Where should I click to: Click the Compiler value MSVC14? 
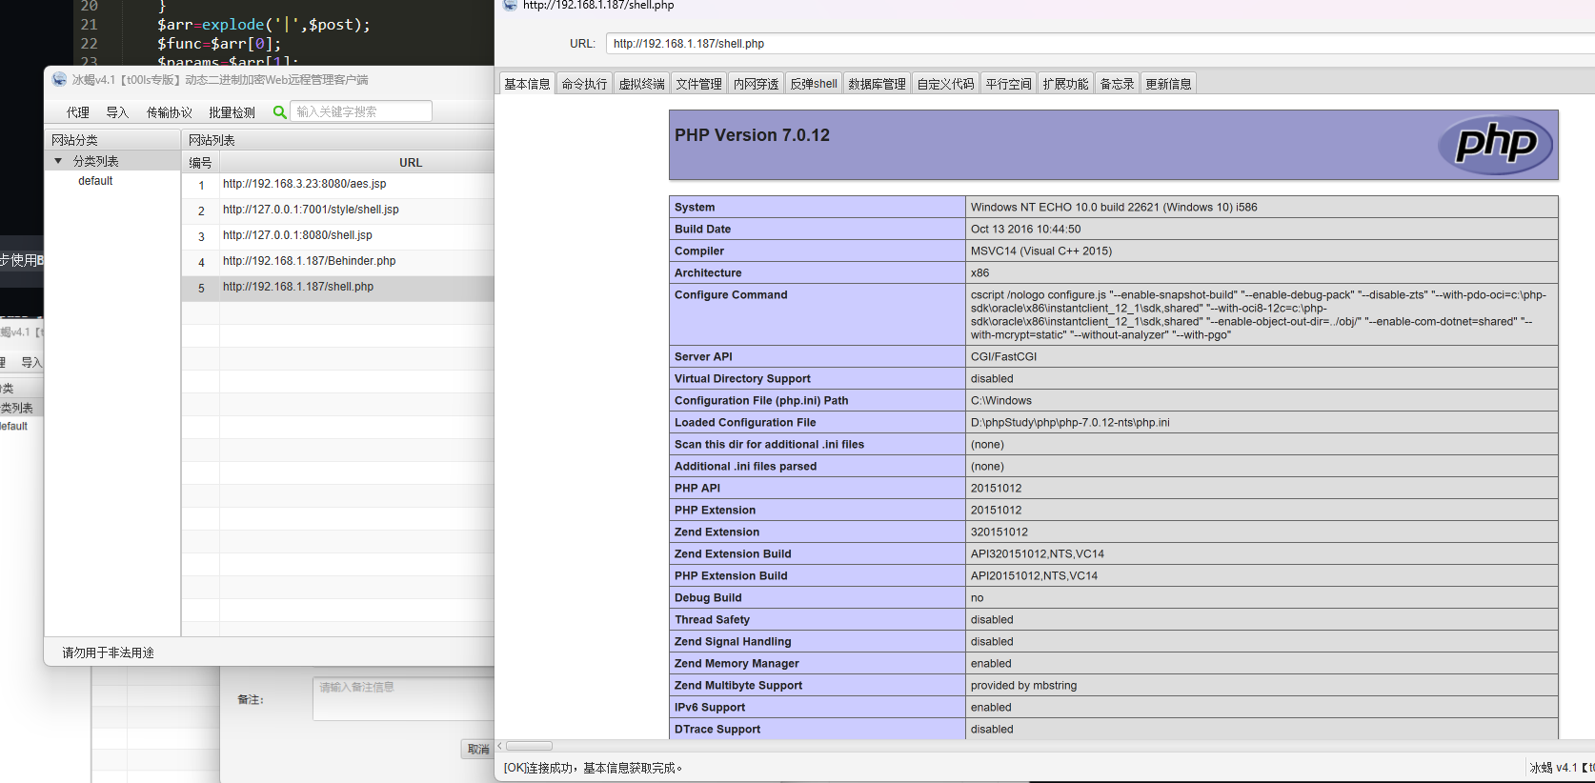pos(1041,251)
